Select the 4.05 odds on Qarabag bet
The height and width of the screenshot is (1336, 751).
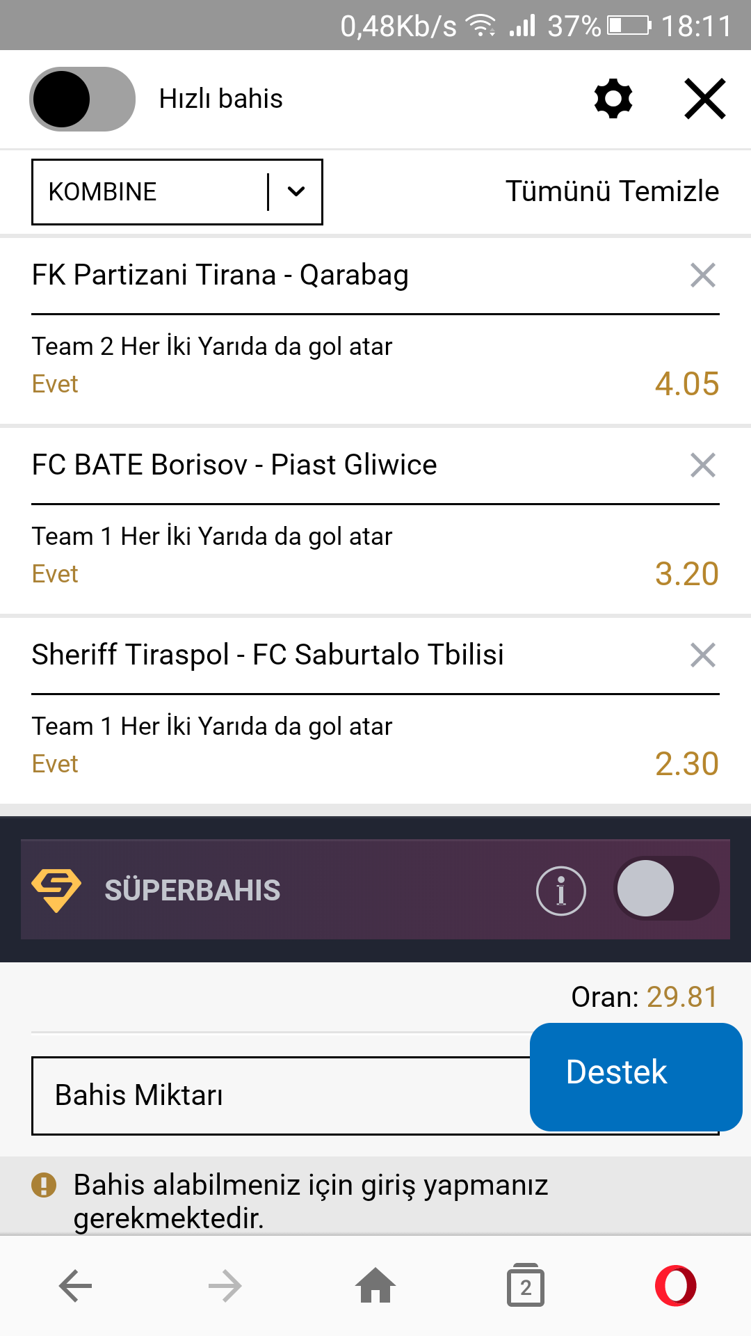(x=687, y=384)
